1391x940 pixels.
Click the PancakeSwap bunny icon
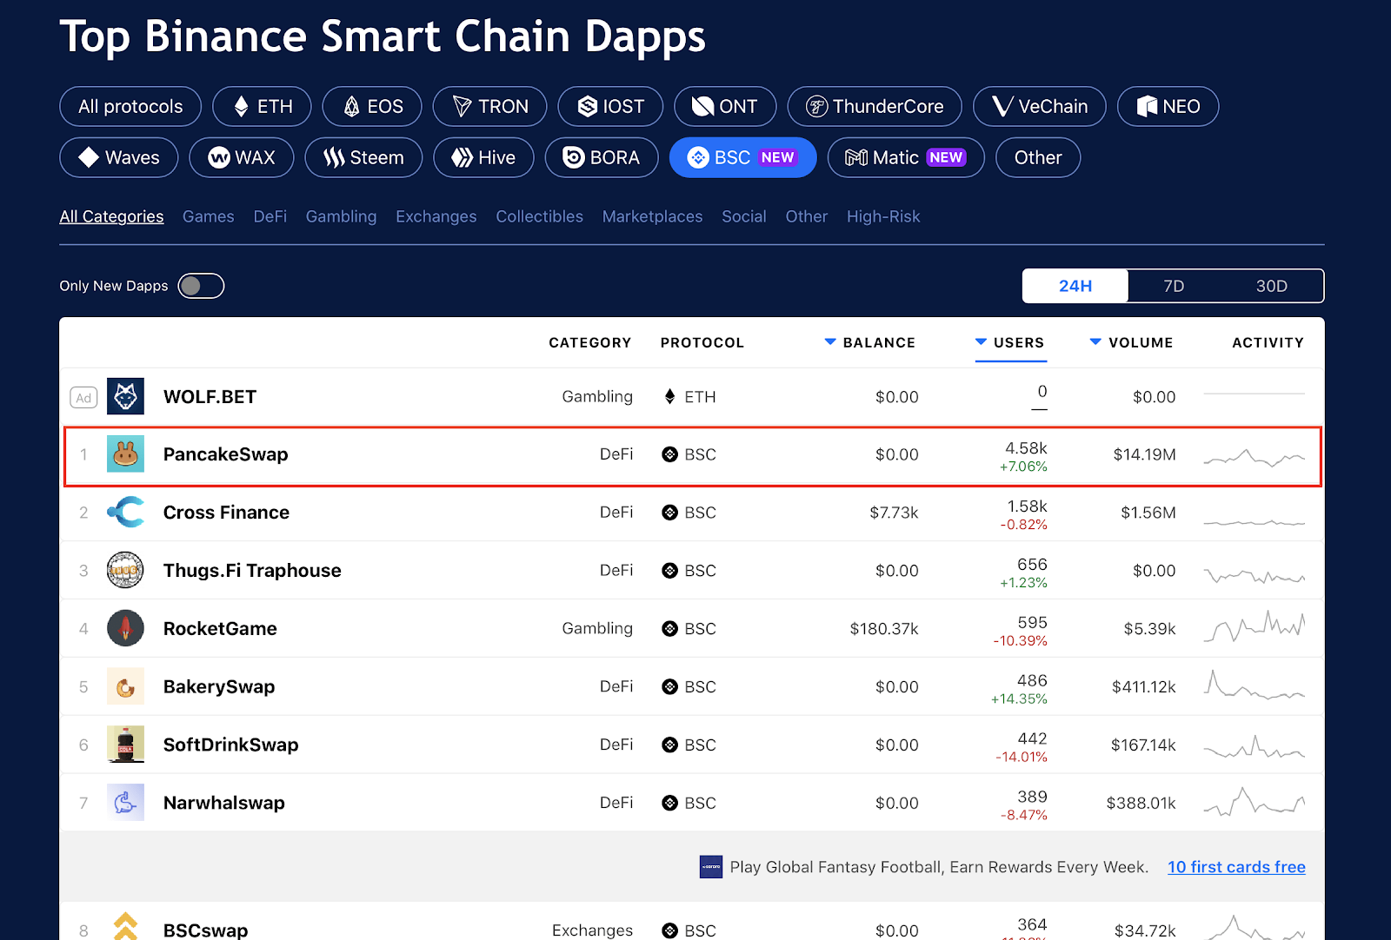tap(125, 454)
